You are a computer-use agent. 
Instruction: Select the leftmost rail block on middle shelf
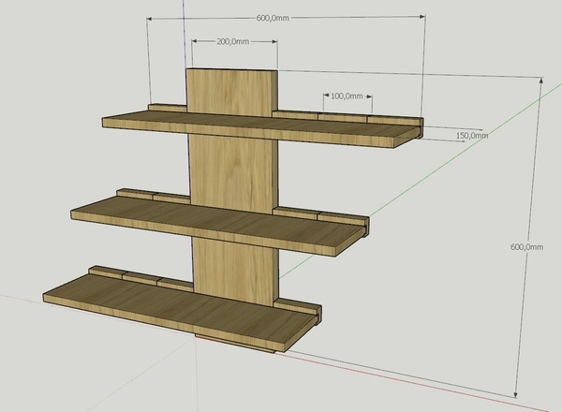pyautogui.click(x=133, y=195)
